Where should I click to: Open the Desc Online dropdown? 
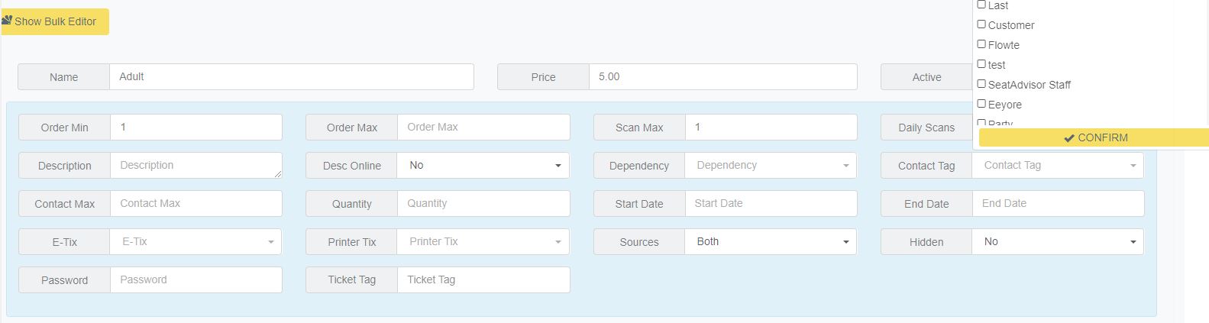[483, 166]
